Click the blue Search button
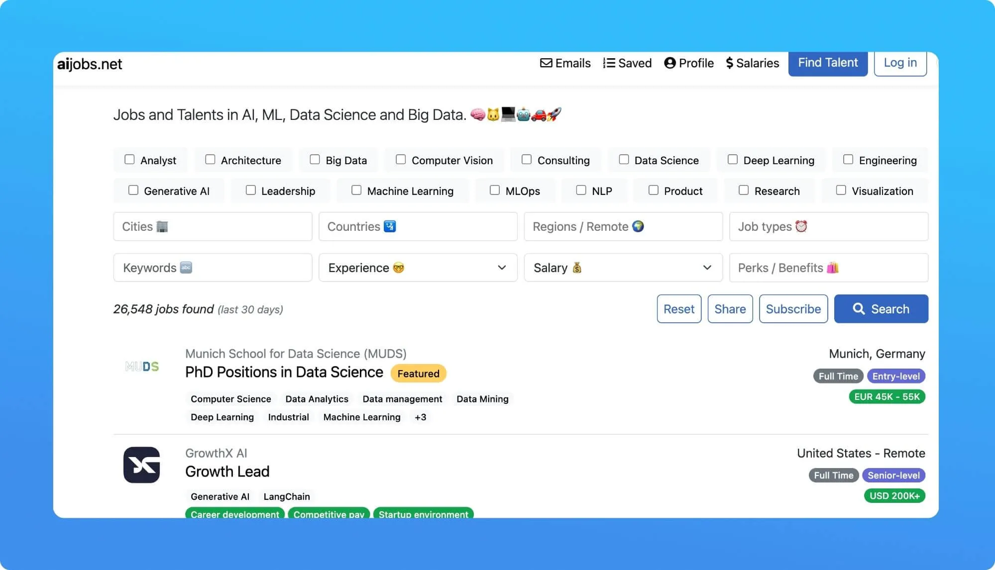This screenshot has width=995, height=570. pyautogui.click(x=881, y=309)
